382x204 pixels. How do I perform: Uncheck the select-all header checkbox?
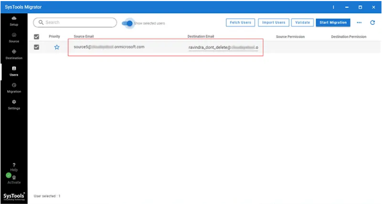click(x=37, y=37)
